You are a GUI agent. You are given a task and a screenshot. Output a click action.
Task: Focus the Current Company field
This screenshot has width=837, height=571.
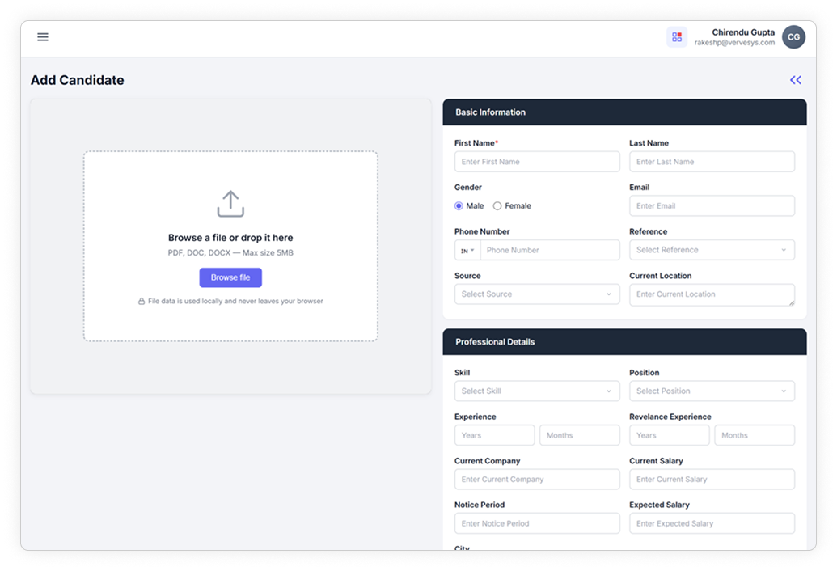click(x=537, y=480)
